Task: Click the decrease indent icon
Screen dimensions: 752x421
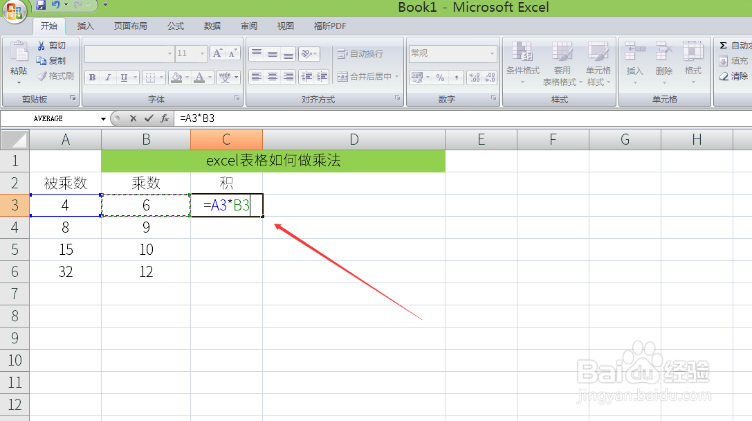Action: pos(306,76)
